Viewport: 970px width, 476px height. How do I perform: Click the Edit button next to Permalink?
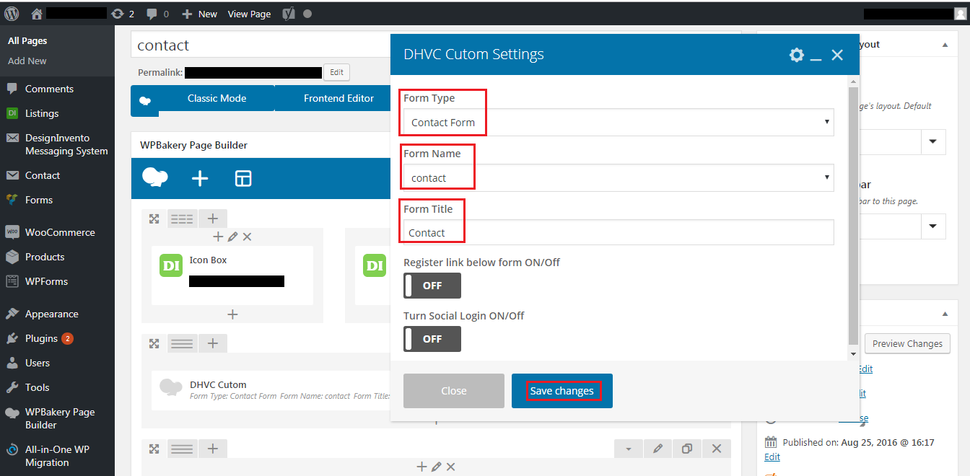tap(337, 72)
